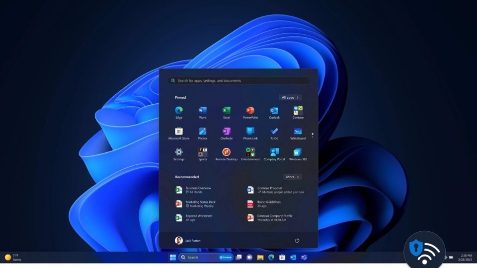Open the Windows 365 app
This screenshot has height=268, width=477.
pyautogui.click(x=298, y=154)
